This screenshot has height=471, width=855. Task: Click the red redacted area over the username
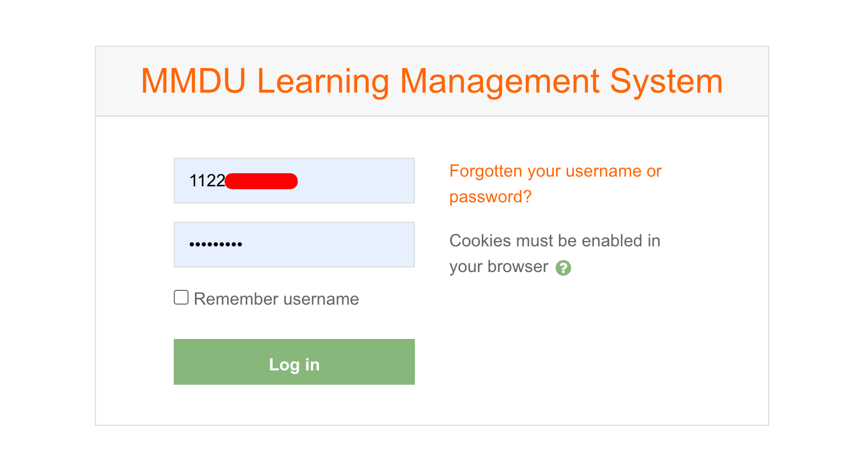pyautogui.click(x=263, y=181)
